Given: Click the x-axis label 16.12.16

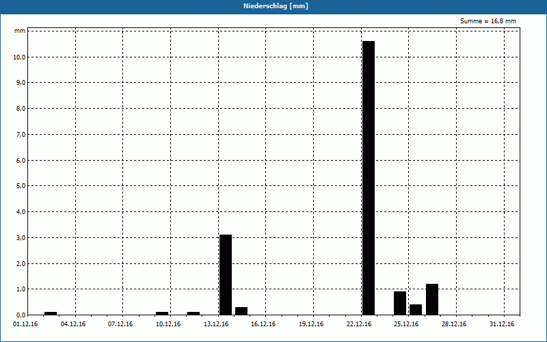Looking at the screenshot, I should tap(263, 324).
